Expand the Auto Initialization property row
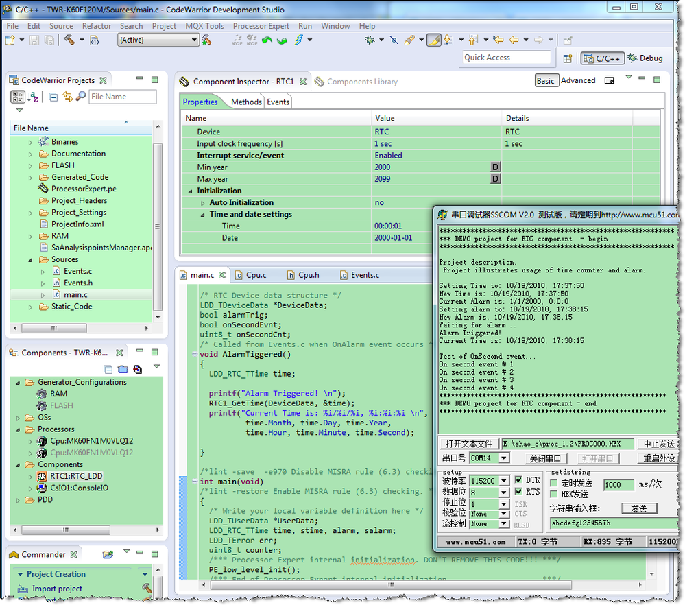Image resolution: width=685 pixels, height=605 pixels. click(x=203, y=203)
